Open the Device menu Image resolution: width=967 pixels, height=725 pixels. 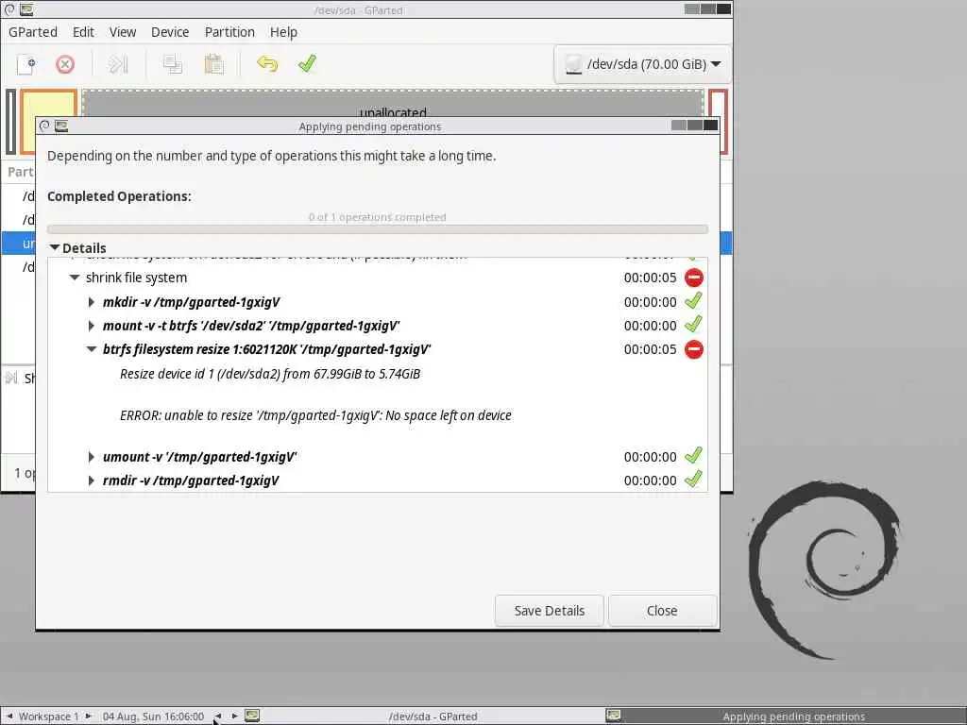click(170, 32)
